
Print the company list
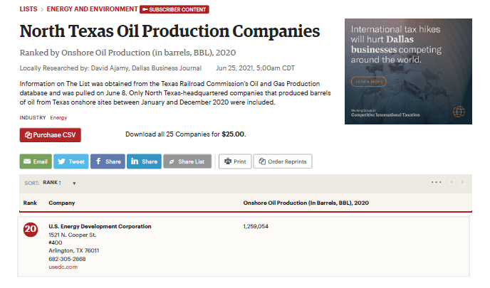(234, 161)
